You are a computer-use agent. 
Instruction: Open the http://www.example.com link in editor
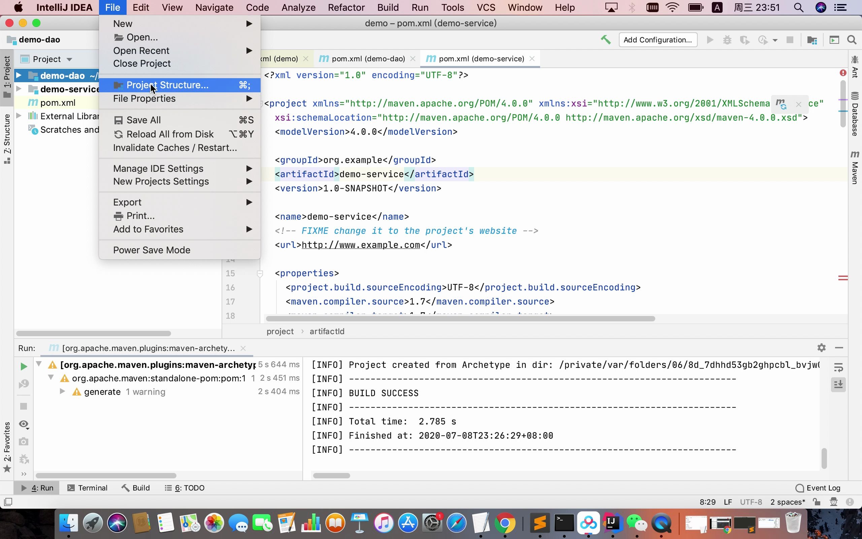coord(361,245)
